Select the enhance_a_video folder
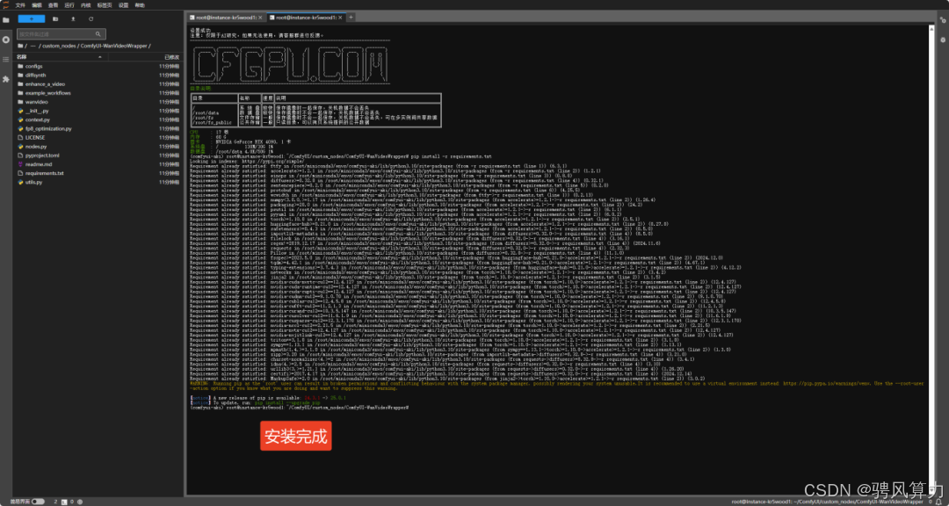 tap(98, 84)
